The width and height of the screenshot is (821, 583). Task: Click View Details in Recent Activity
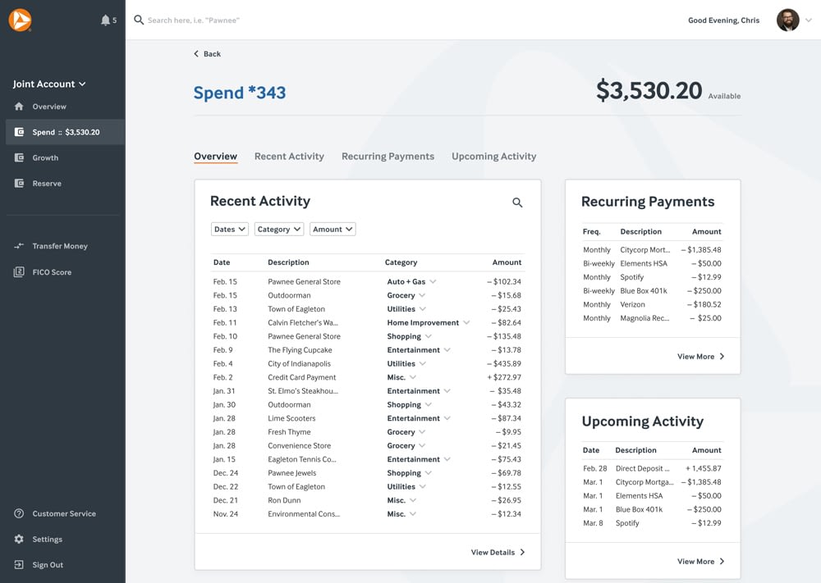pos(498,552)
